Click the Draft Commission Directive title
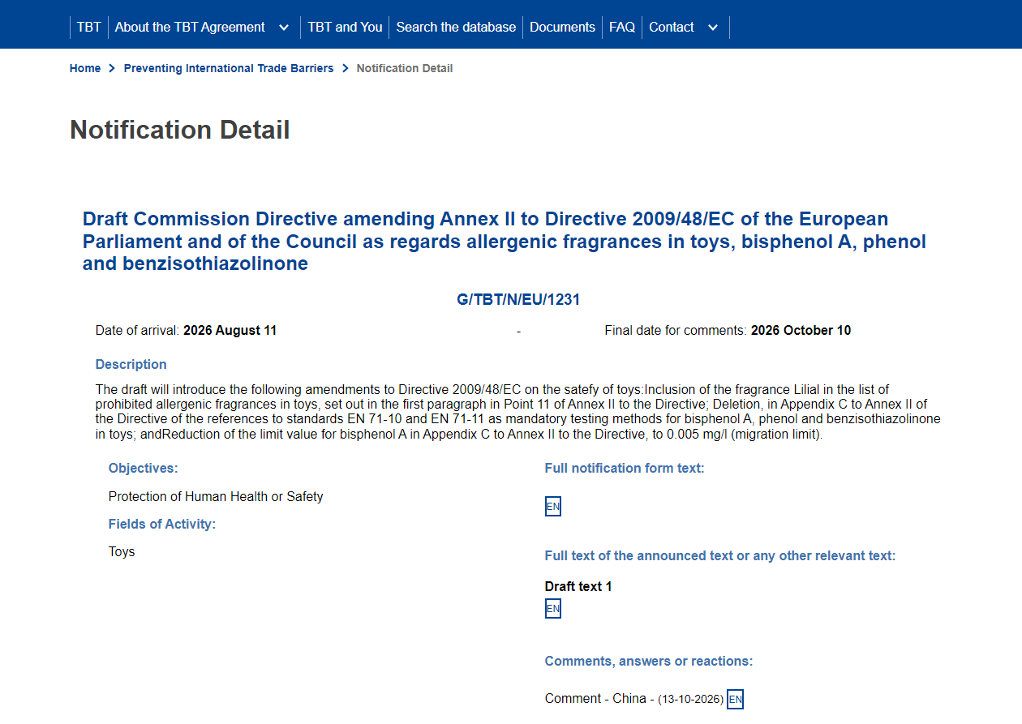Image resolution: width=1022 pixels, height=724 pixels. 505,241
